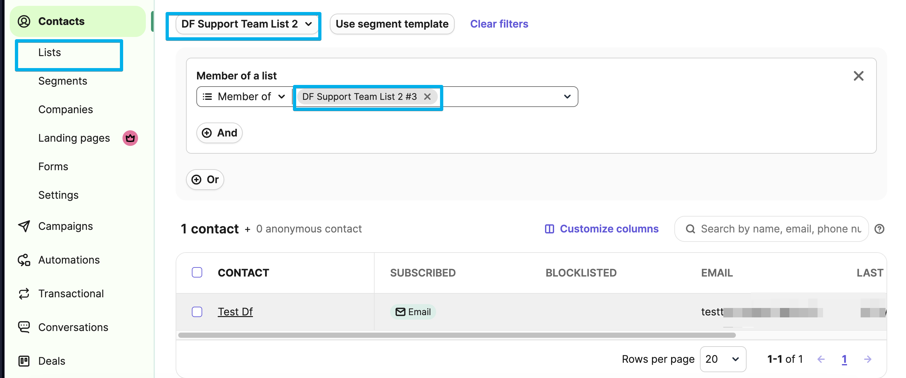Screen dimensions: 906x378
Task: Open the Contacts section icon
Action: point(24,21)
